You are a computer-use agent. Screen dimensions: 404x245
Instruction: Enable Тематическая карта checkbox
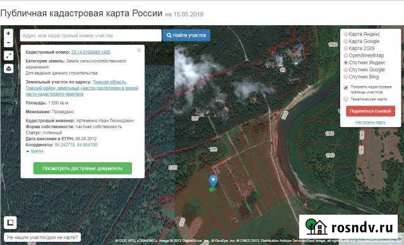346,99
